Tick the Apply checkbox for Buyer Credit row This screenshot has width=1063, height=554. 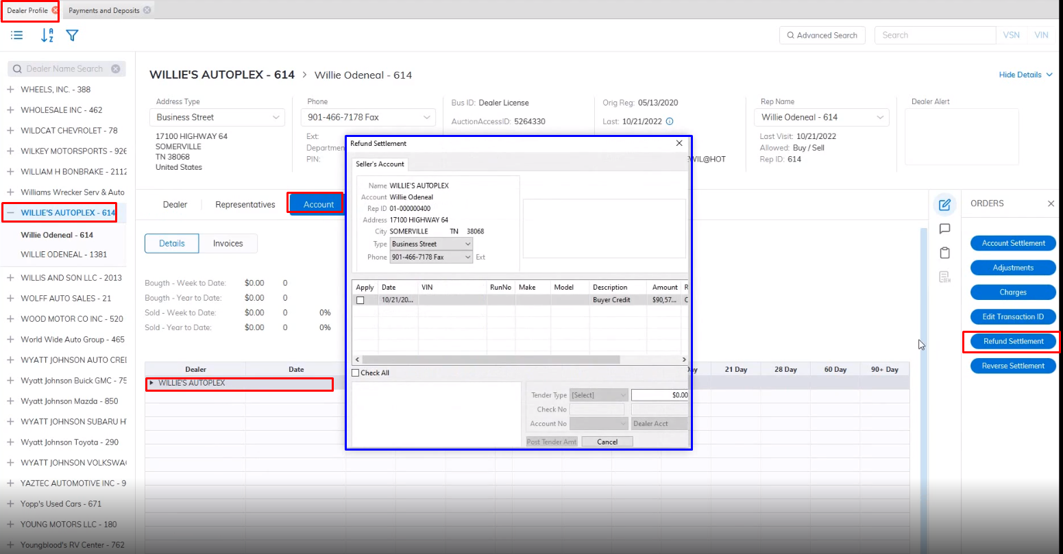(360, 300)
